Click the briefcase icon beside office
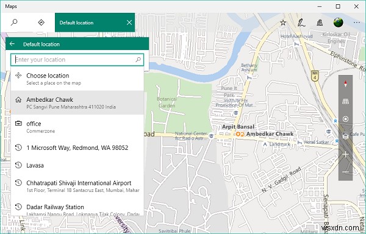This screenshot has width=366, height=234. [x=18, y=123]
